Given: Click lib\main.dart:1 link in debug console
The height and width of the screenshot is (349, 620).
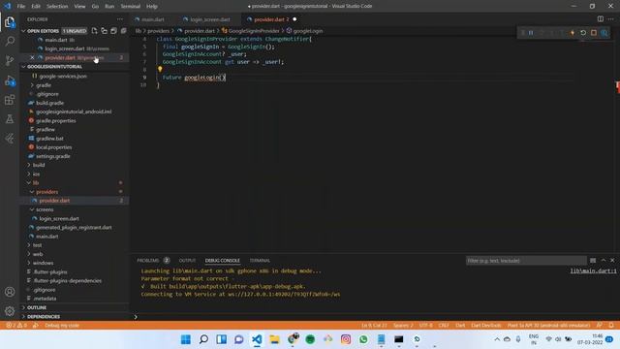Looking at the screenshot, I should pos(593,271).
